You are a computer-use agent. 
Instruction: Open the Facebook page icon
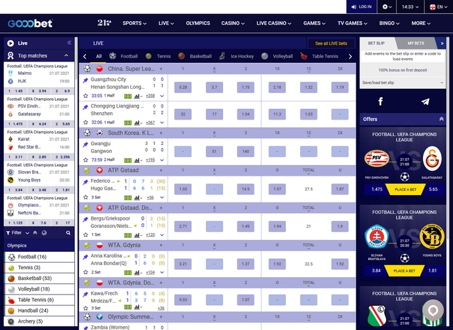(x=380, y=102)
